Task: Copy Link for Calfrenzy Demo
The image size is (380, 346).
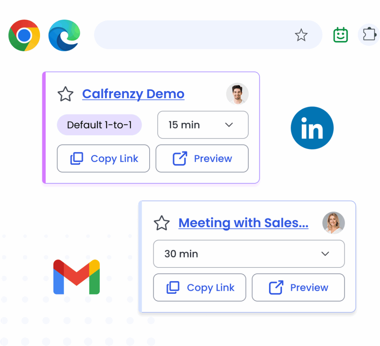Action: [x=103, y=159]
